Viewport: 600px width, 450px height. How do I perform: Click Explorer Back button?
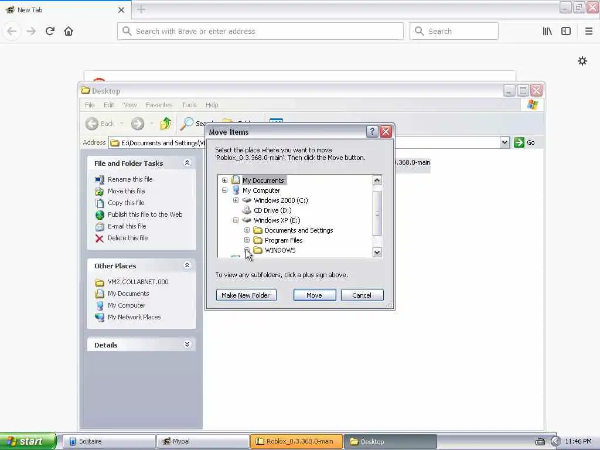coord(100,123)
